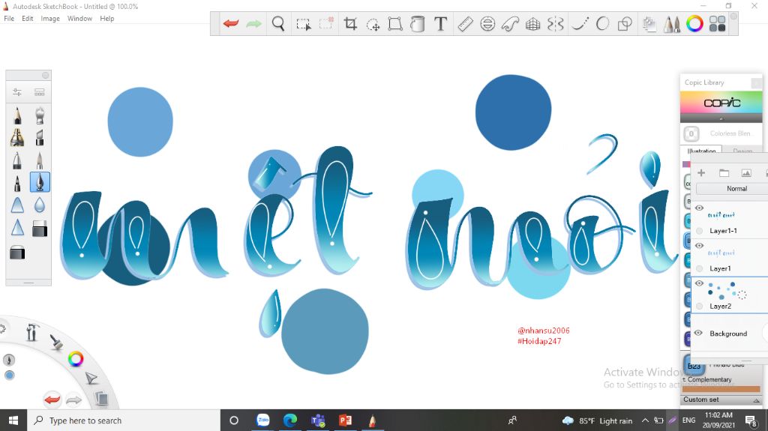The height and width of the screenshot is (431, 768).
Task: Click the current blue color dot in lagoon
Action: click(x=9, y=376)
